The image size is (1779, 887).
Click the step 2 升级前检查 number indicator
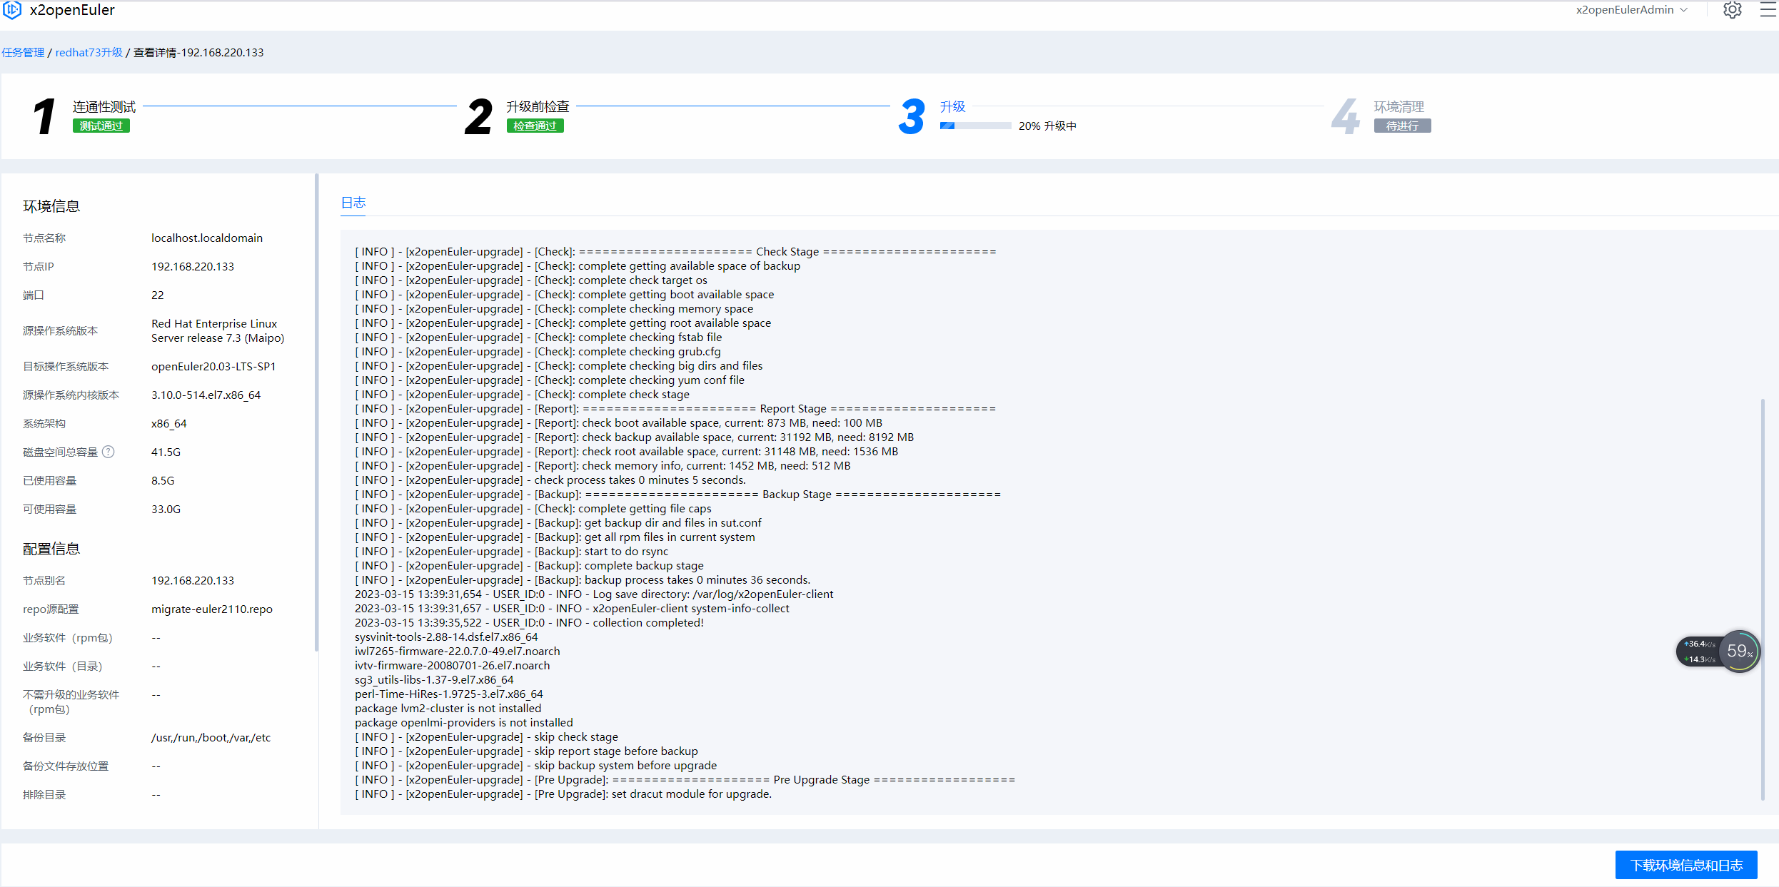[477, 116]
